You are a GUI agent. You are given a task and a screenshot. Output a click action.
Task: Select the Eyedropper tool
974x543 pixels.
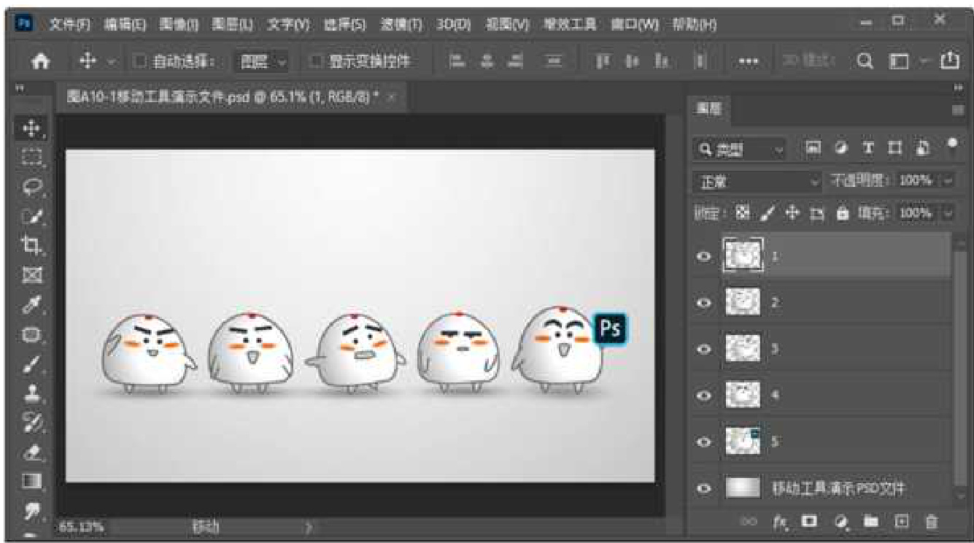coord(31,304)
